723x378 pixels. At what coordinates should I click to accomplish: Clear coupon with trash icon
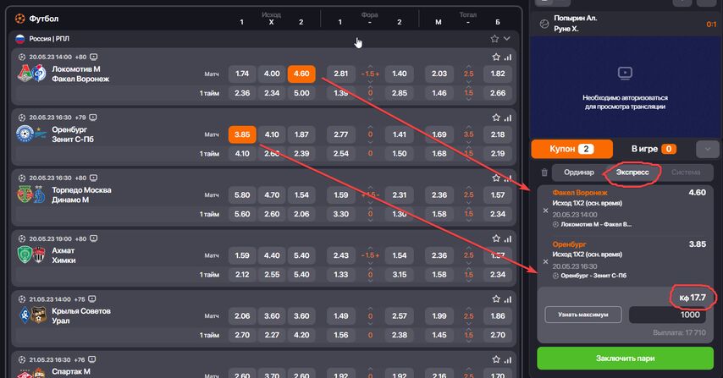tap(544, 173)
